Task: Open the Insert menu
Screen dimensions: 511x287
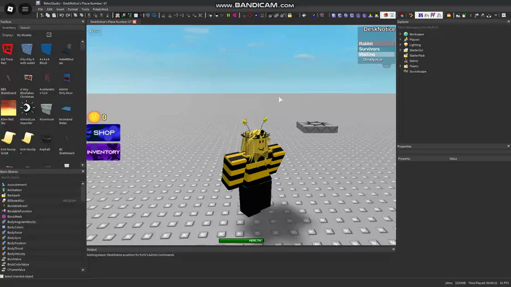Action: click(60, 10)
